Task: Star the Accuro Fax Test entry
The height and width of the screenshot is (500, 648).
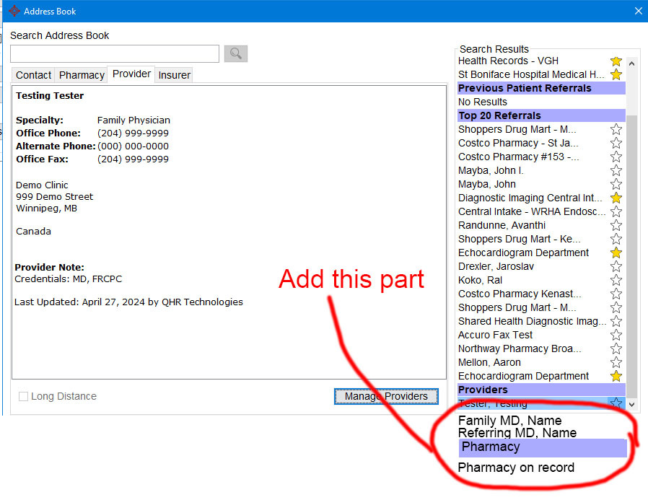Action: point(616,335)
